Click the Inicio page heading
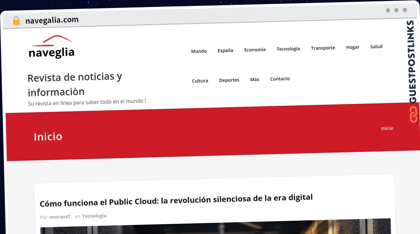 click(48, 136)
